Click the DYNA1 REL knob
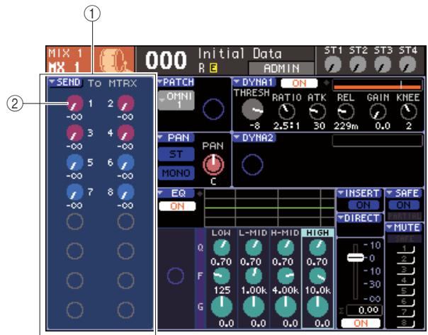 click(x=346, y=112)
